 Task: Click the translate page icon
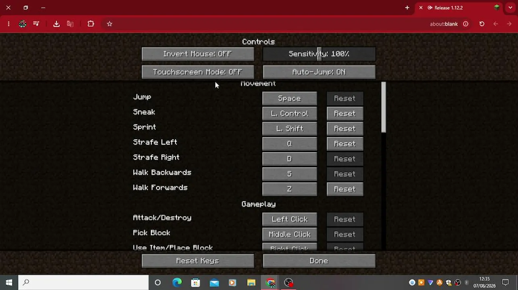[x=70, y=24]
